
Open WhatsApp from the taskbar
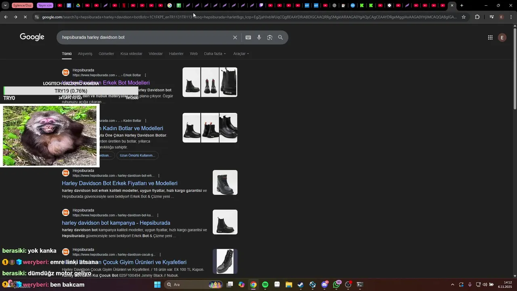336,285
